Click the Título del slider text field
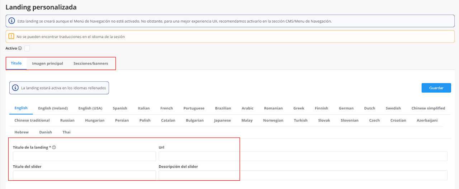Image resolution: width=459 pixels, height=189 pixels. [x=84, y=175]
